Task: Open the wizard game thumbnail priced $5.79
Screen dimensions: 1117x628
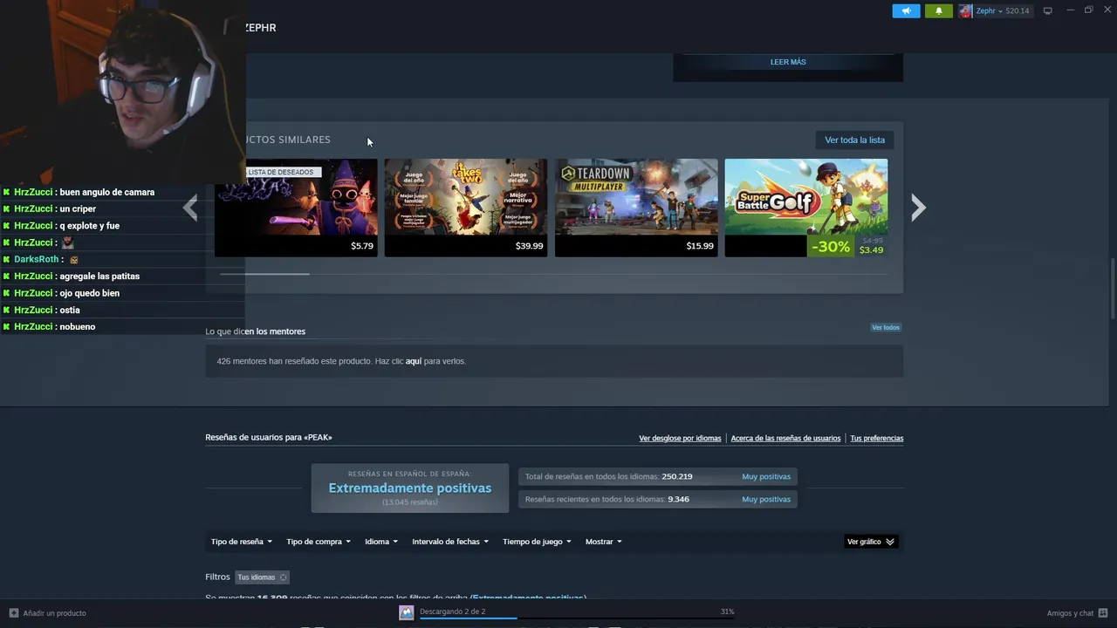Action: tap(296, 208)
